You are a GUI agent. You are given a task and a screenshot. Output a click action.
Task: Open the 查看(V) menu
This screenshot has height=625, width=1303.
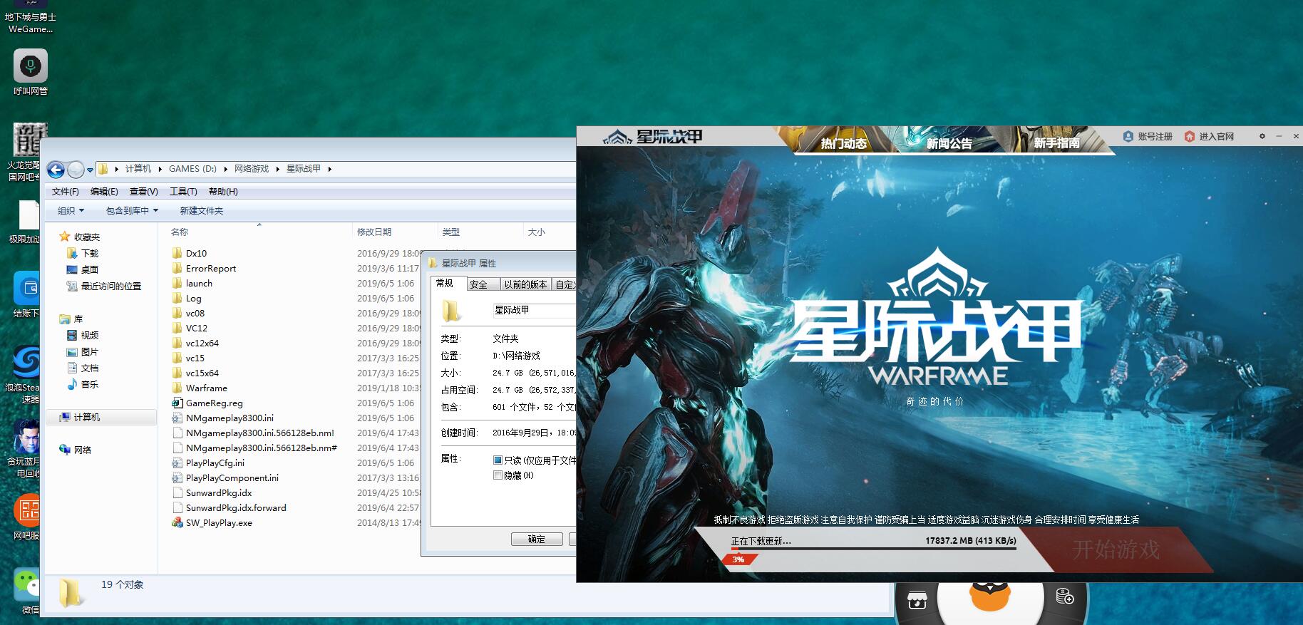(143, 191)
